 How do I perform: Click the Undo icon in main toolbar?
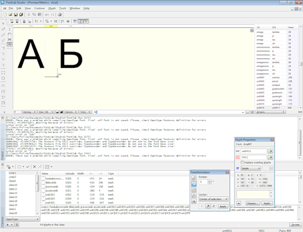coord(47,15)
